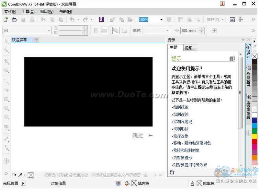Open the Options icon in toolbar
This screenshot has width=259, height=190.
(241, 19)
